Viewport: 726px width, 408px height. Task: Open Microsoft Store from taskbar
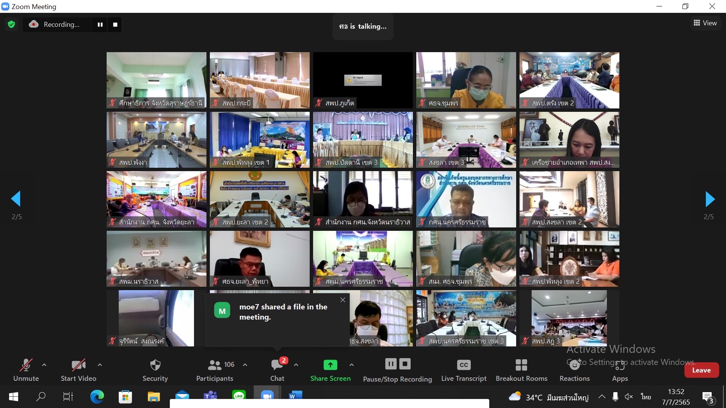[x=125, y=397]
